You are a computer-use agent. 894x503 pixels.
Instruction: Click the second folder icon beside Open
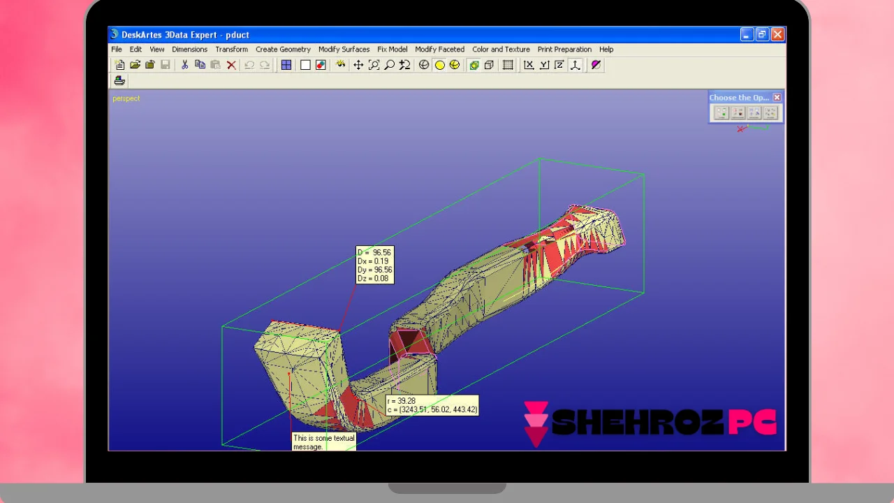coord(150,65)
